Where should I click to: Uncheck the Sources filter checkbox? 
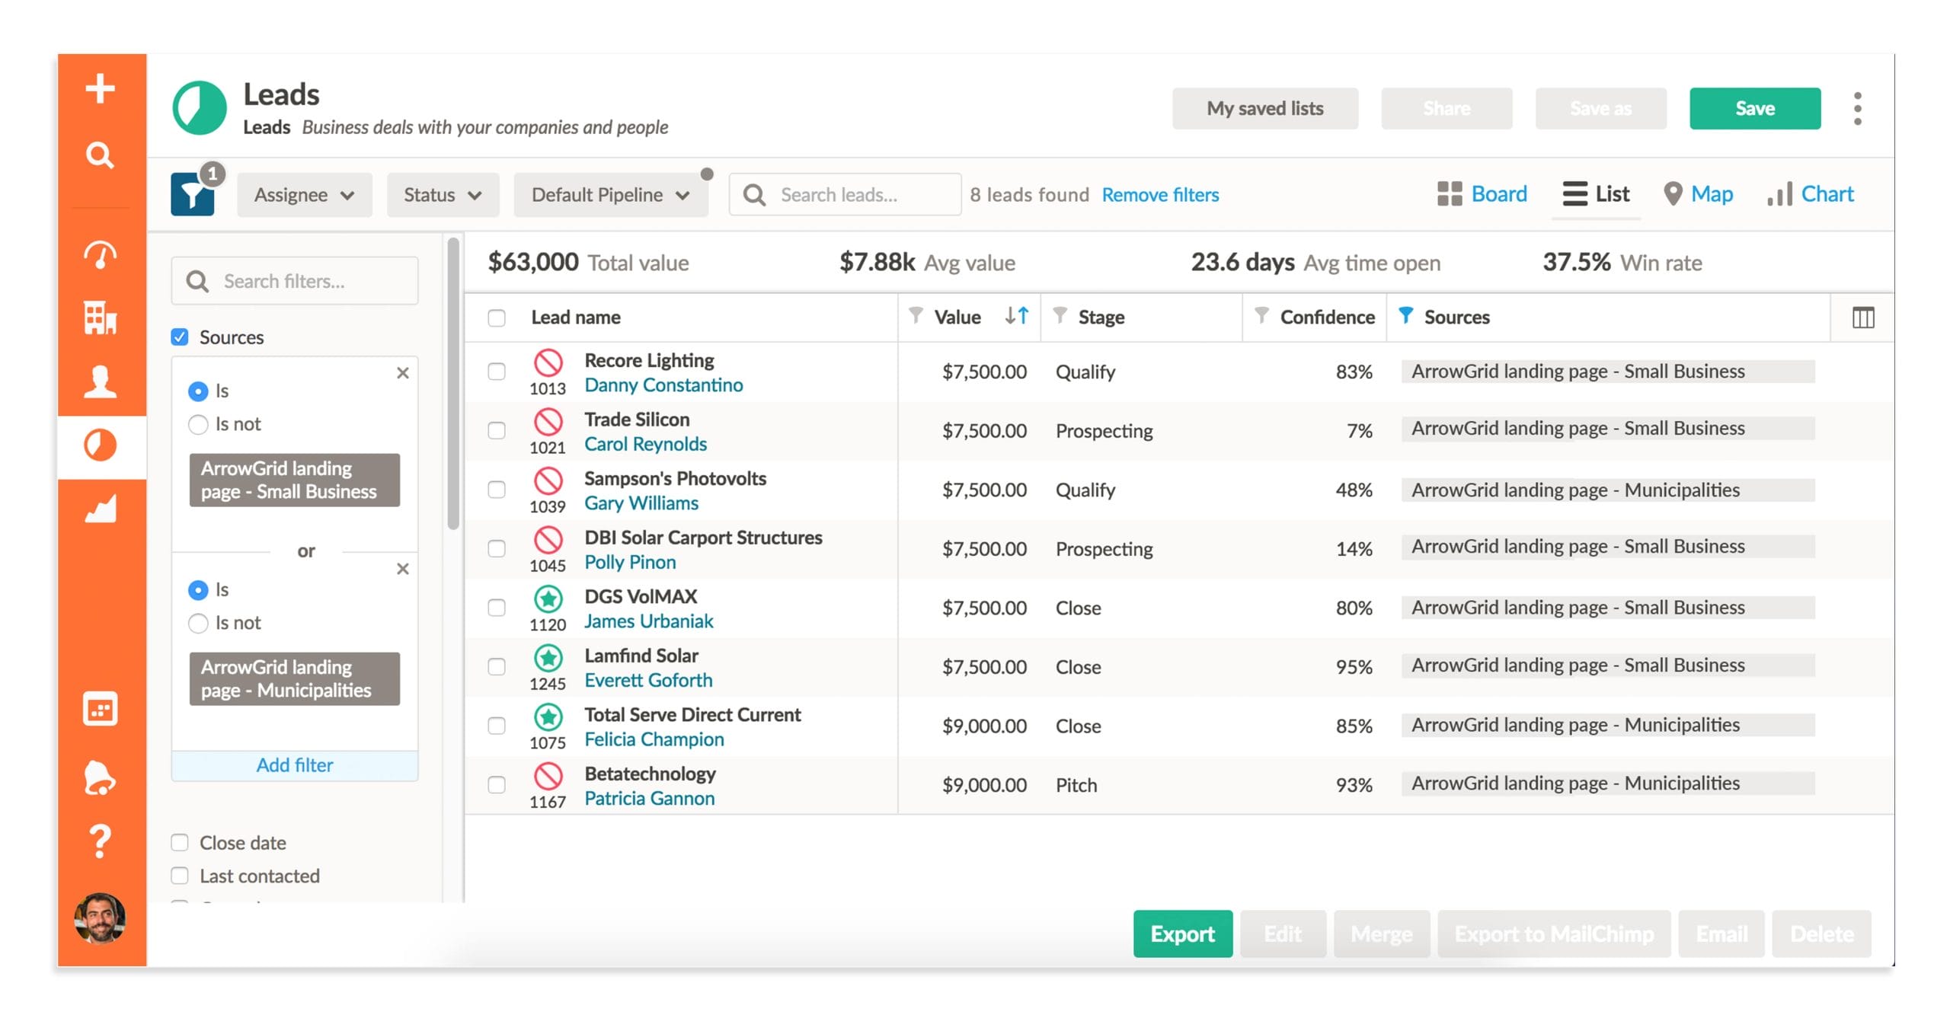[180, 337]
